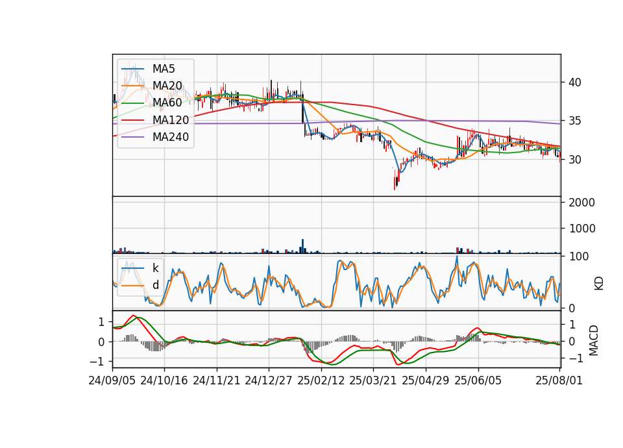Viewport: 623px width, 448px height.
Task: Click the MA60 legend label
Action: tap(167, 103)
